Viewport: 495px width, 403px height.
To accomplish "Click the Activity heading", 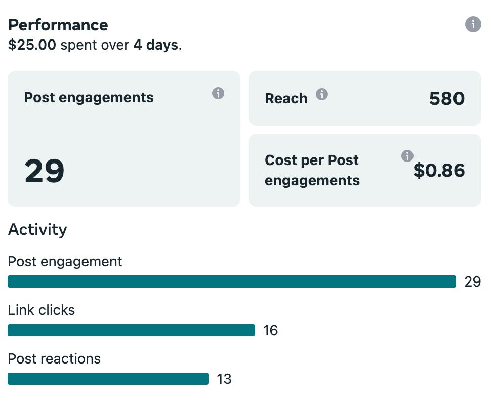I will coord(37,229).
